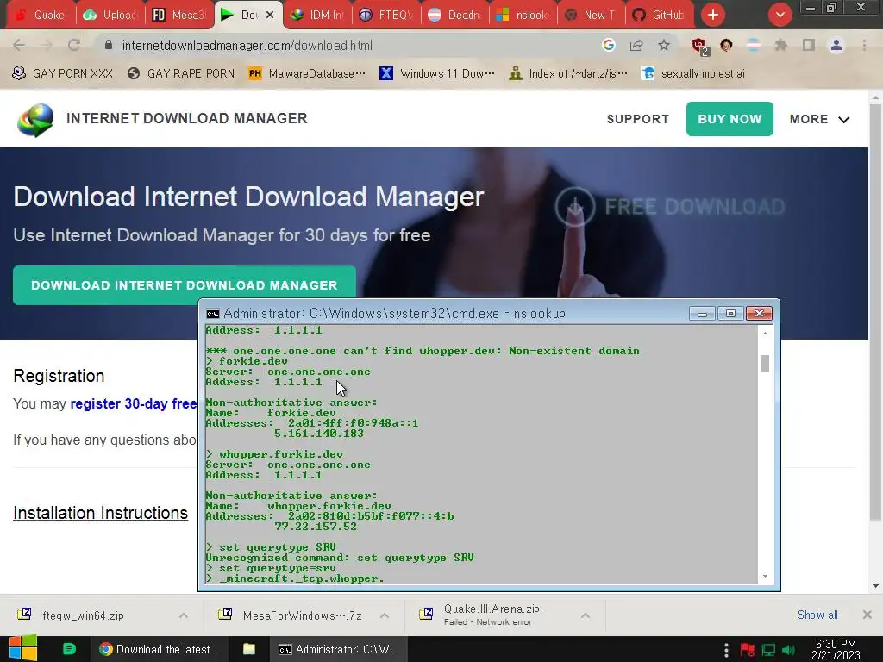Share this page icon
This screenshot has height=662, width=883.
(x=636, y=46)
